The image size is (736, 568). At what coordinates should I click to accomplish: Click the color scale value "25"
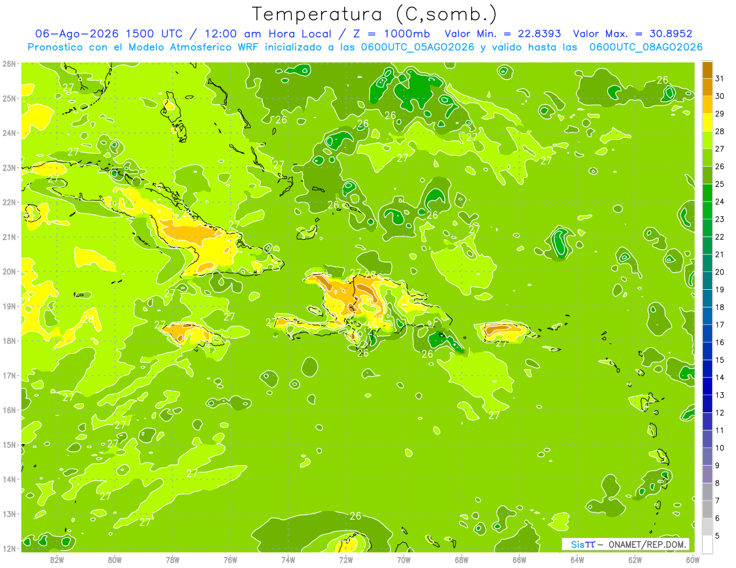(x=720, y=184)
